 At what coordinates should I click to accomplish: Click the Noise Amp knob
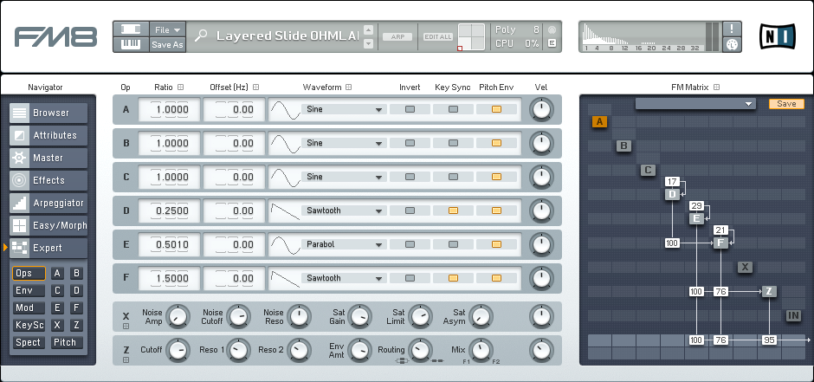(178, 317)
